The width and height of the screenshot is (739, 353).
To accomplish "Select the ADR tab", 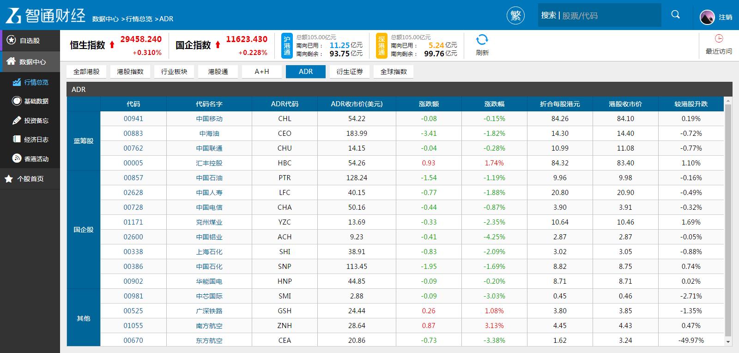I will point(306,72).
